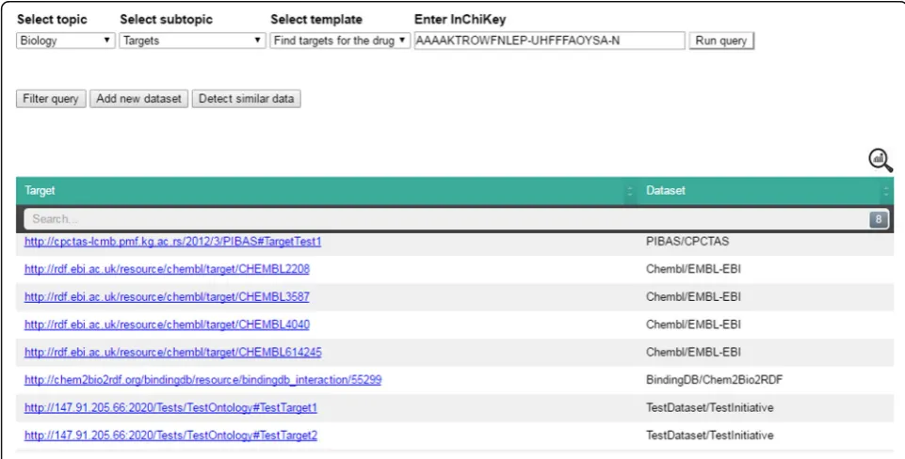905x459 pixels.
Task: Select Chembl/EMBL-EBI cell in CHEMBL3587 row
Action: tap(693, 297)
